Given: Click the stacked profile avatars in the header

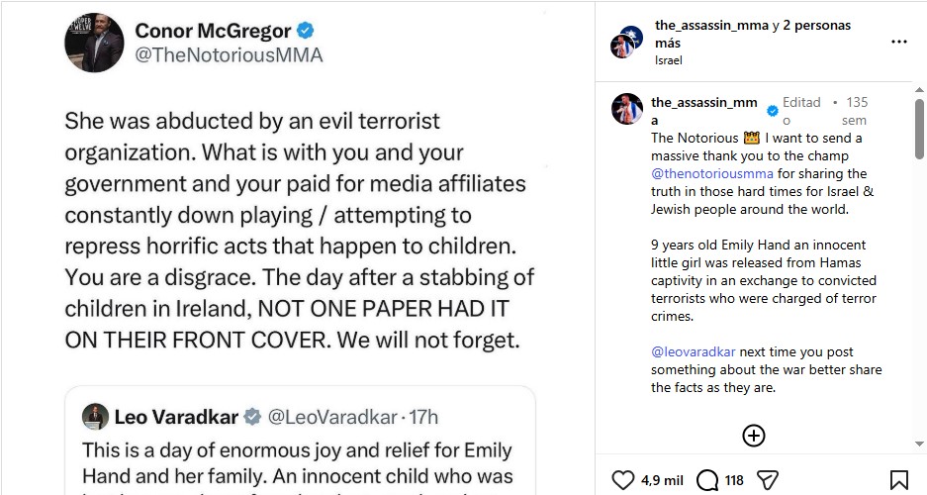Looking at the screenshot, I should click(626, 42).
